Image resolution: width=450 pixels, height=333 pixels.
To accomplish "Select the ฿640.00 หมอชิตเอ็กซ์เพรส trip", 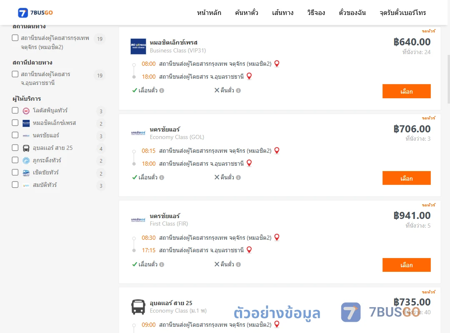I will (406, 91).
